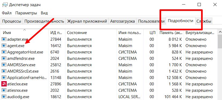Click PID value 13148
The width and height of the screenshot is (222, 100).
(x=56, y=78)
